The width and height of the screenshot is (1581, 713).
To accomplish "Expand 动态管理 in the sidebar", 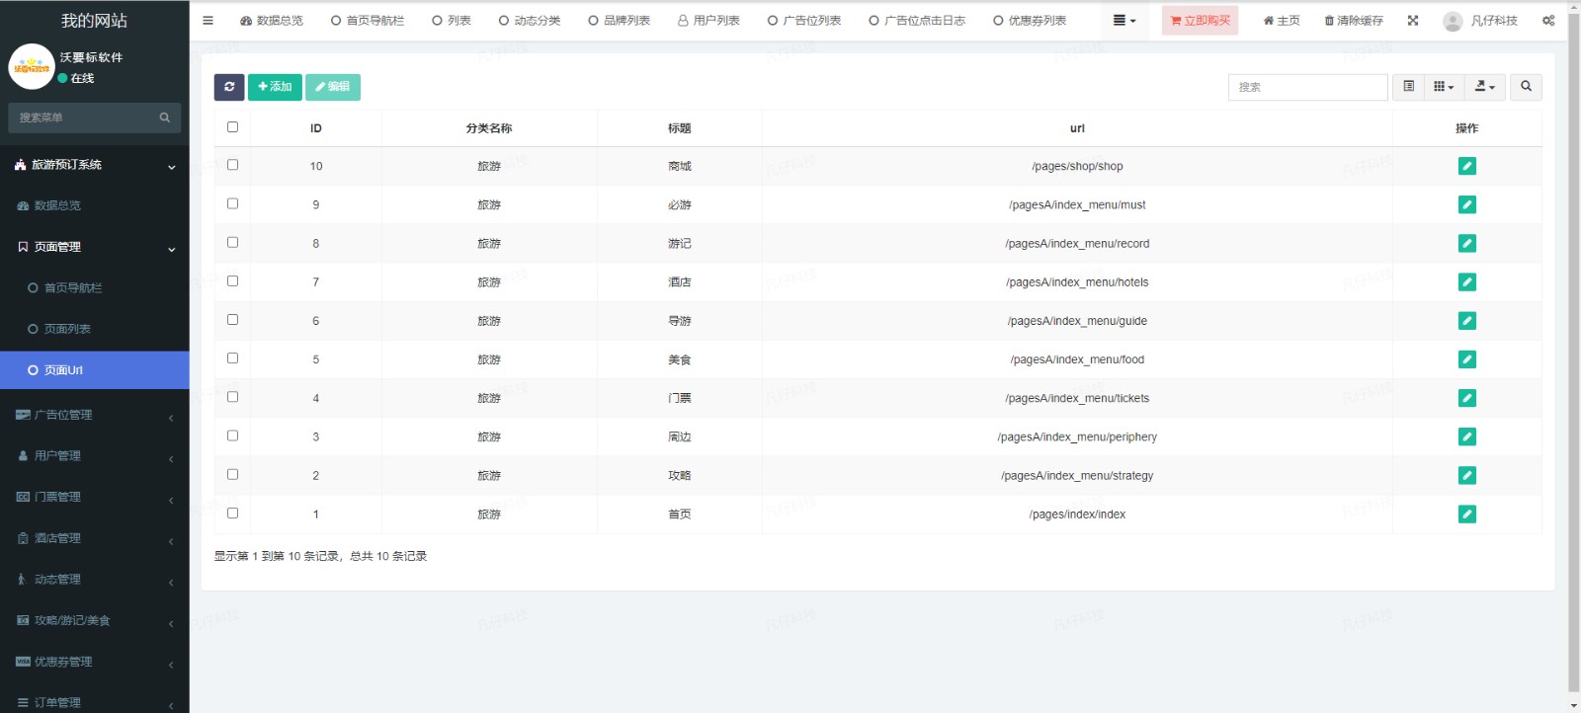I will [x=95, y=580].
